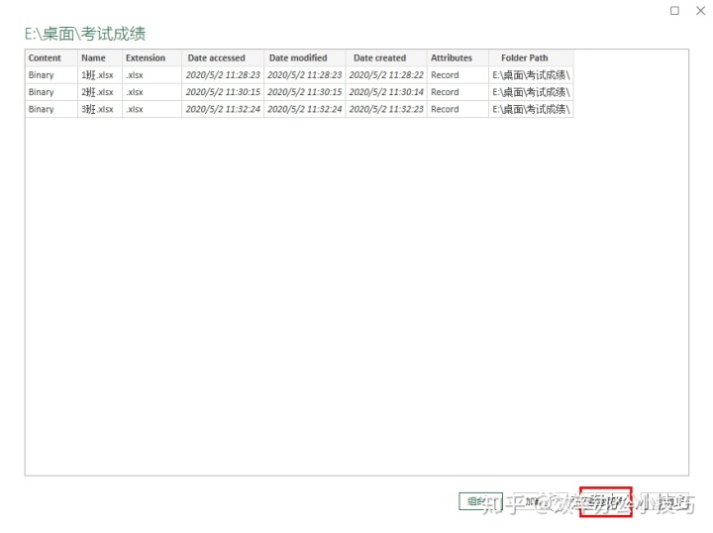Image resolution: width=713 pixels, height=533 pixels.
Task: Click Record in the 2班.xlsx row
Action: point(445,92)
